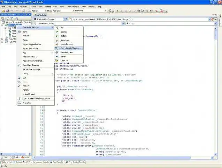Click the Hex display toolbar button
The image size is (222, 168).
tap(152, 11)
